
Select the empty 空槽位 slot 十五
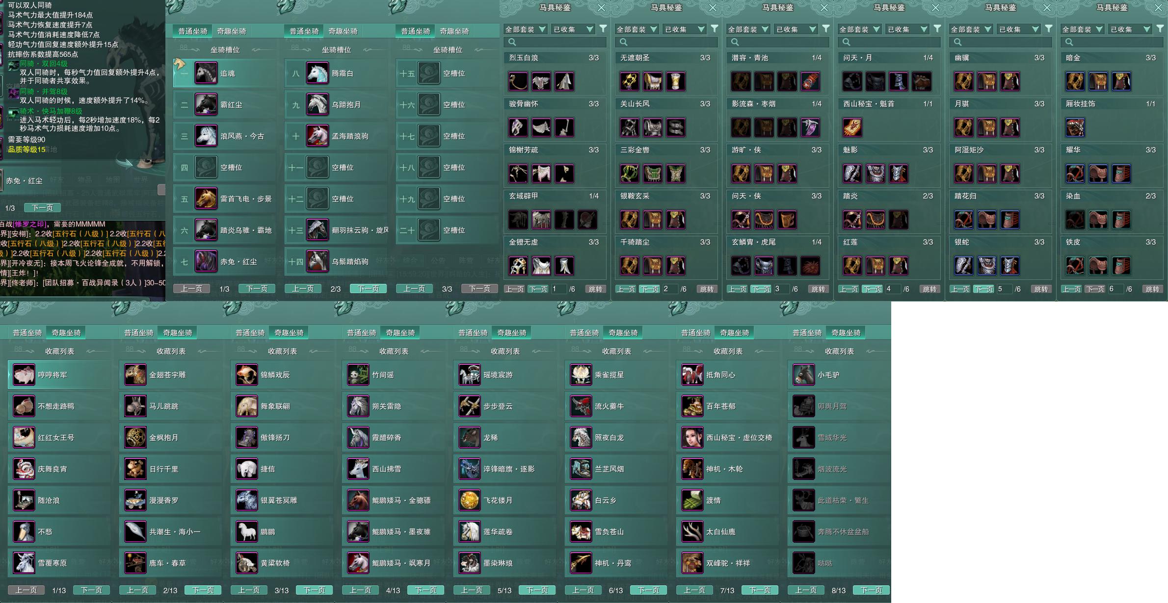pos(447,74)
